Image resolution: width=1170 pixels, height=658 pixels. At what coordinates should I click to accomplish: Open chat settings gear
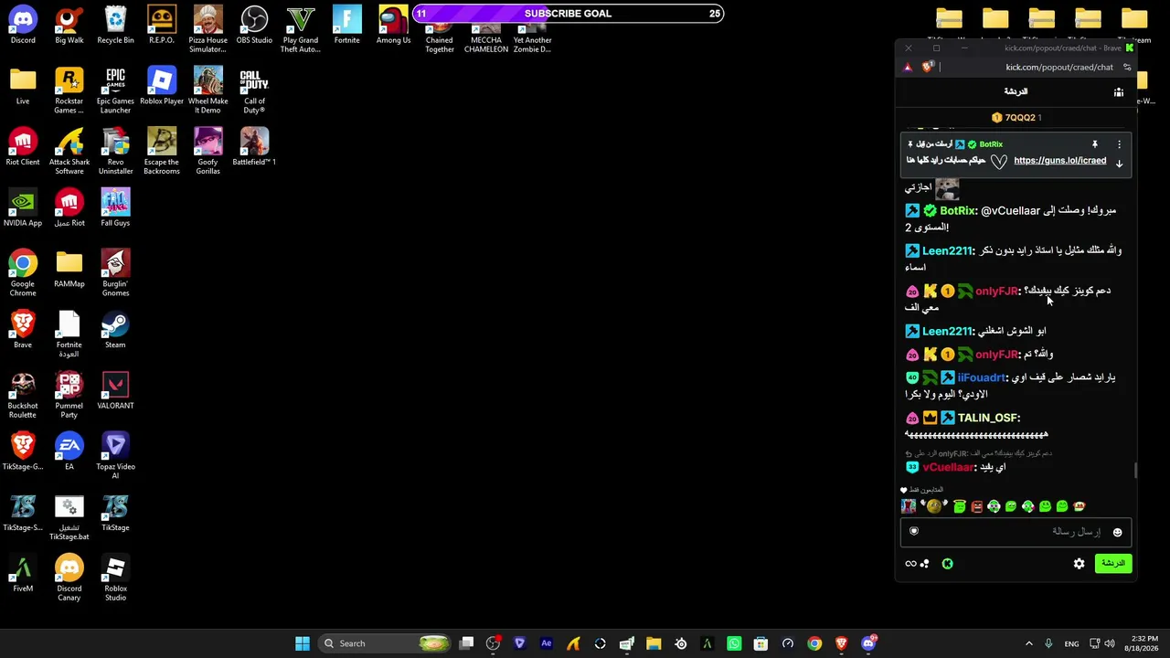tap(1080, 564)
